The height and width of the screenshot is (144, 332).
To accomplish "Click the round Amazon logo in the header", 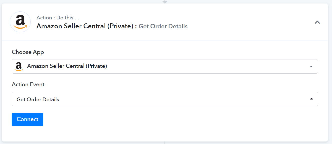I will [20, 22].
